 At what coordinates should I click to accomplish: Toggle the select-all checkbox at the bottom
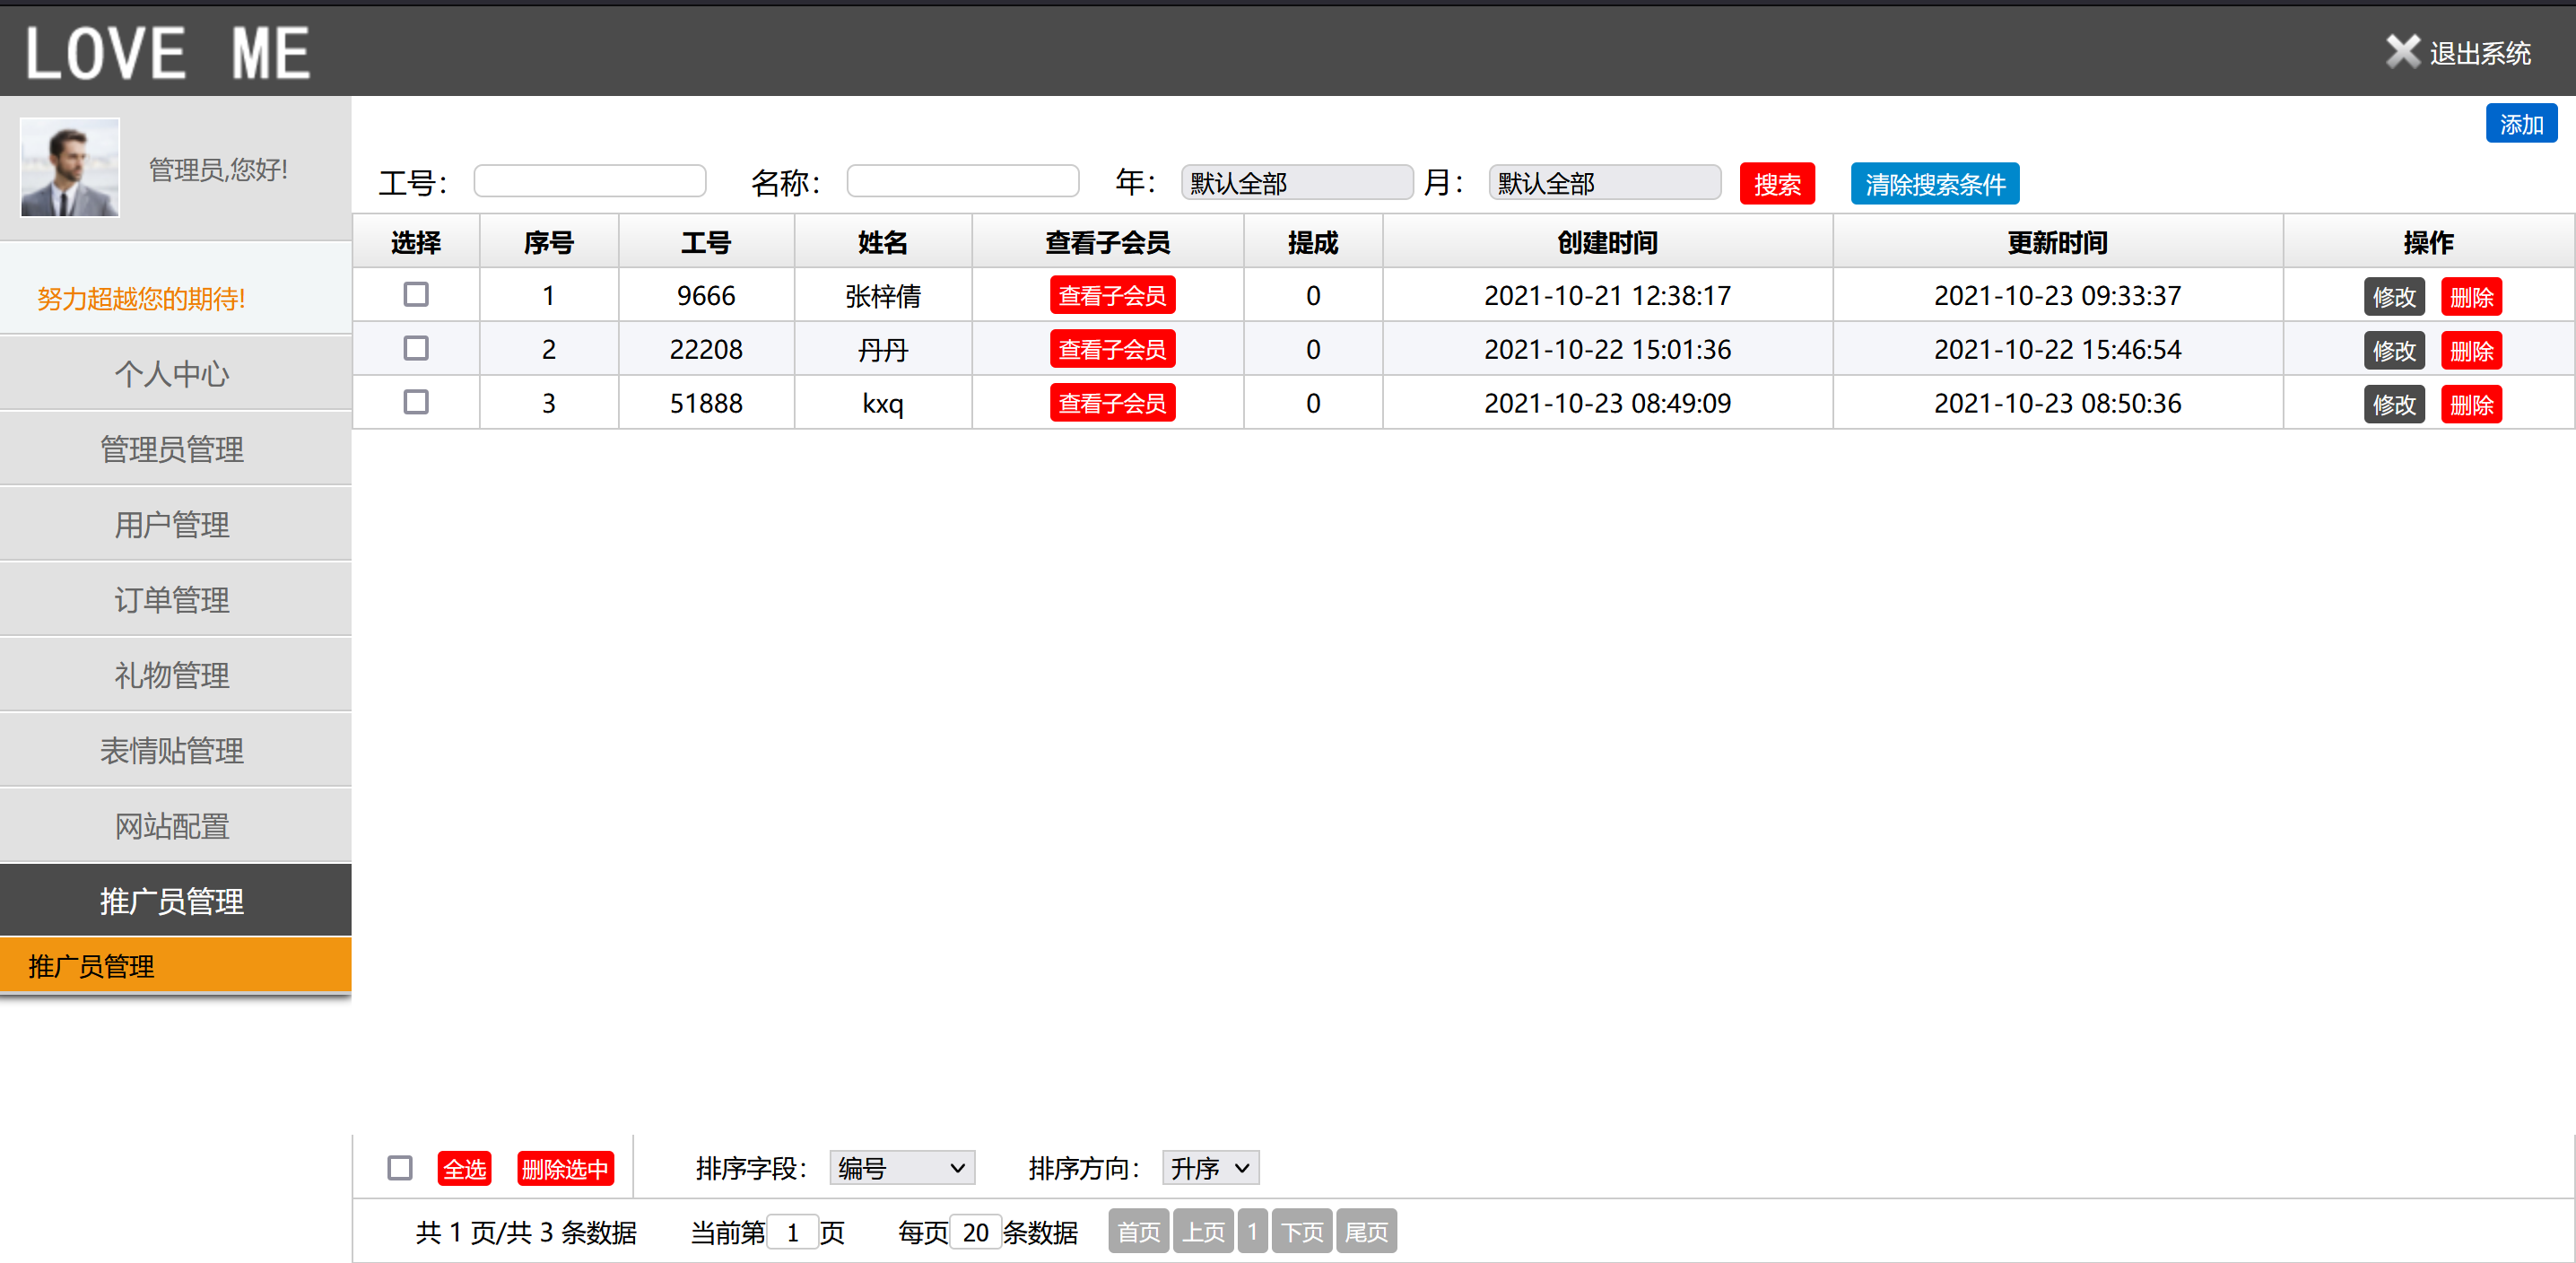coord(400,1168)
